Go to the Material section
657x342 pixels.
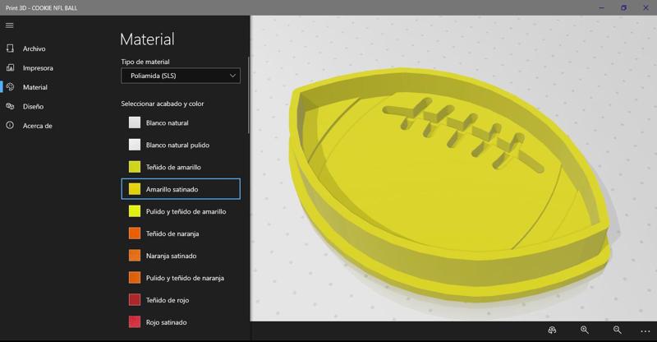35,87
